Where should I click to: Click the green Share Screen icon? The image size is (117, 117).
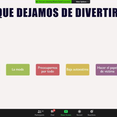pos(66,111)
